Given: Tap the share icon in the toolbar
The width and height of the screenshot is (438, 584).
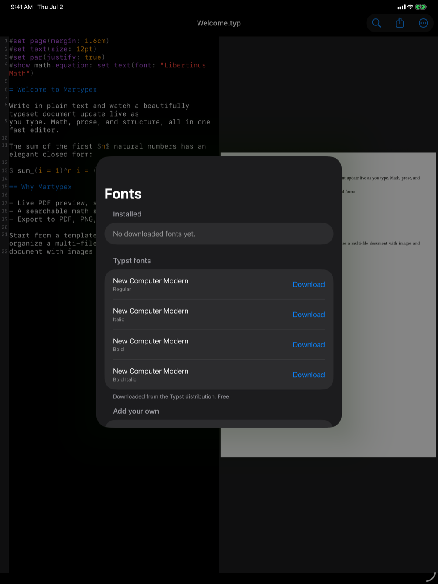Looking at the screenshot, I should coord(400,23).
